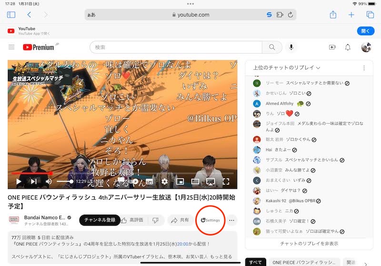The width and height of the screenshot is (381, 266).
Task: Mute the video volume speaker icon
Action: (49, 181)
